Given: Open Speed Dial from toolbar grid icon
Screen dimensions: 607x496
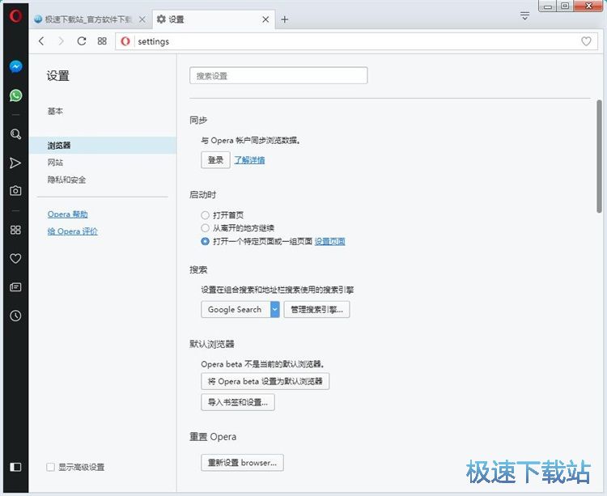Looking at the screenshot, I should pos(102,41).
